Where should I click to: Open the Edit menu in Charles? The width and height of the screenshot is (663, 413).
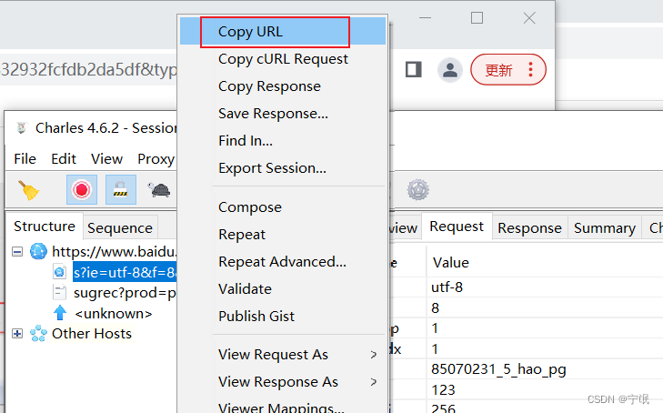point(64,159)
